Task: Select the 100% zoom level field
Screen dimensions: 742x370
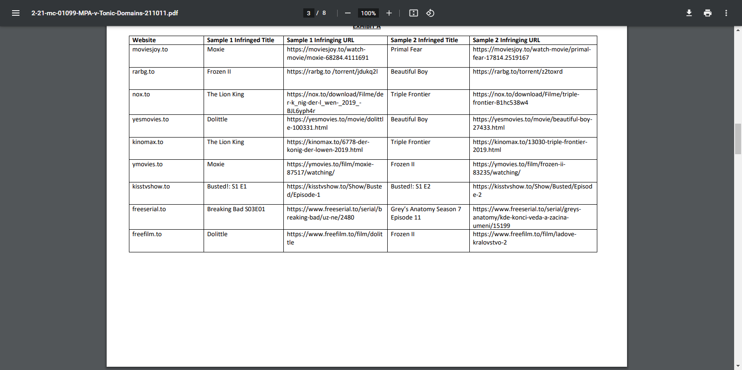Action: tap(368, 13)
